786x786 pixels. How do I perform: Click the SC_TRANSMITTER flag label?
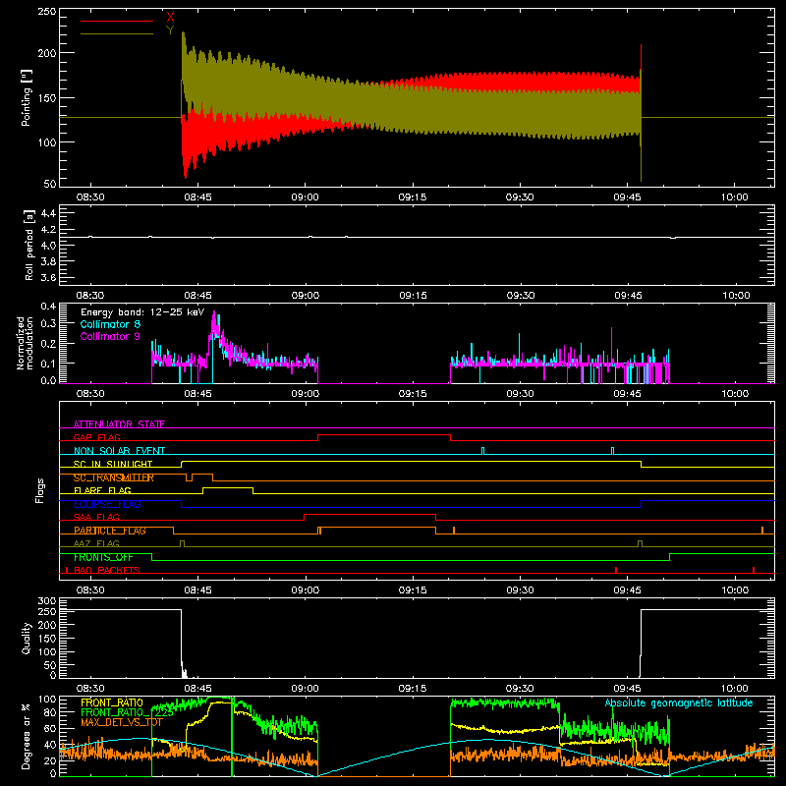[113, 477]
